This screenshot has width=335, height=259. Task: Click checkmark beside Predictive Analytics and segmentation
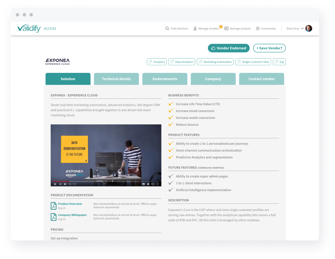(x=171, y=157)
